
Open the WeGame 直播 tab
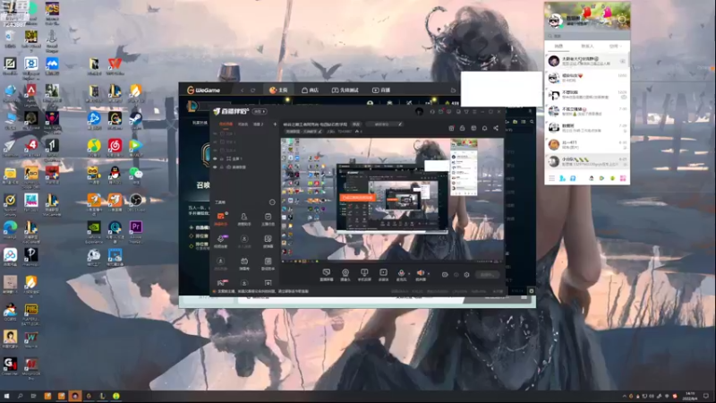pos(381,90)
